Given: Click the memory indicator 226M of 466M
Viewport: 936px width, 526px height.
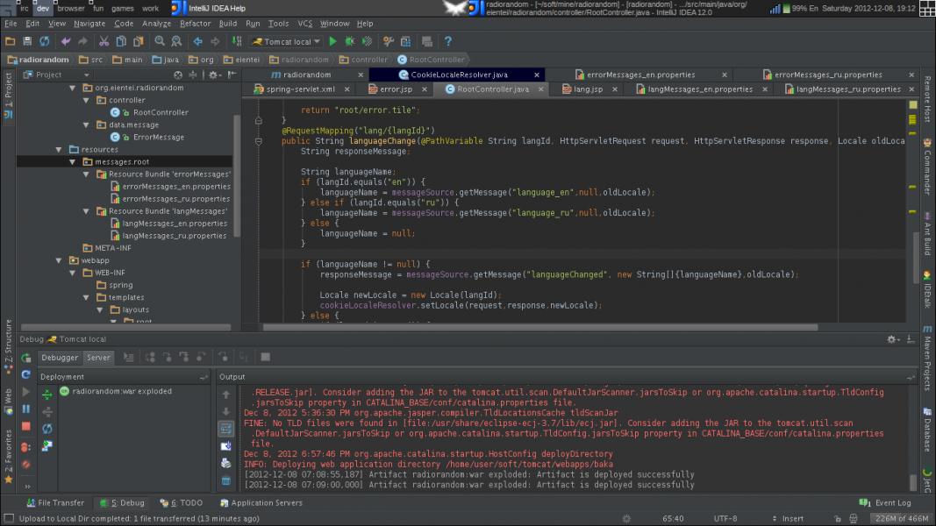Looking at the screenshot, I should tap(902, 518).
